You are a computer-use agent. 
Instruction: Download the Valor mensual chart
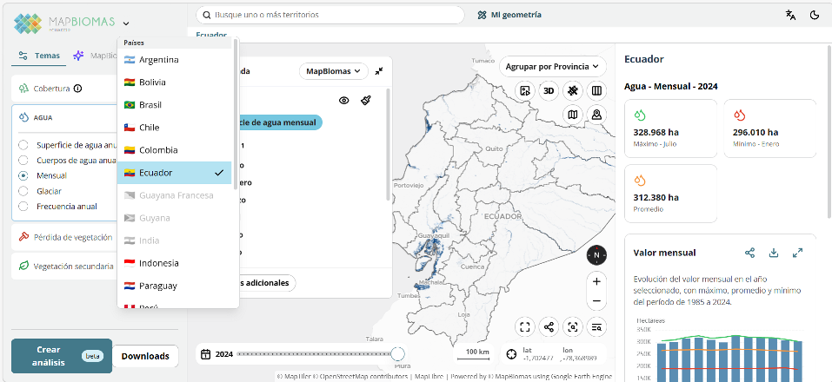pos(774,253)
